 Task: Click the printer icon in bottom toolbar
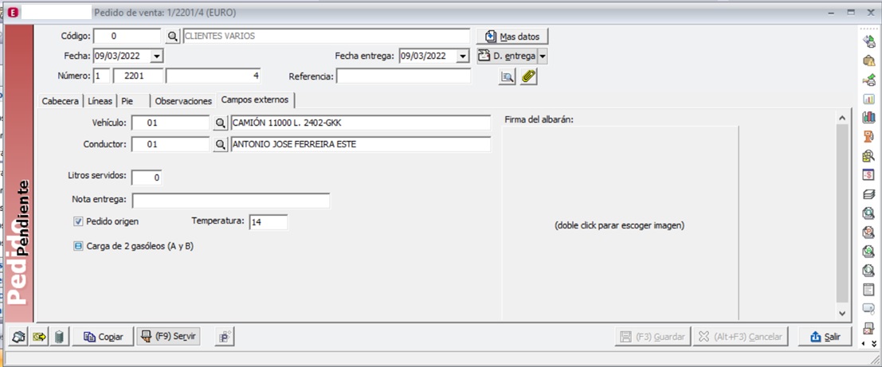coord(18,337)
